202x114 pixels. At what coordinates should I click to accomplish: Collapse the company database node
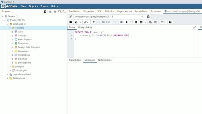(x=10, y=28)
